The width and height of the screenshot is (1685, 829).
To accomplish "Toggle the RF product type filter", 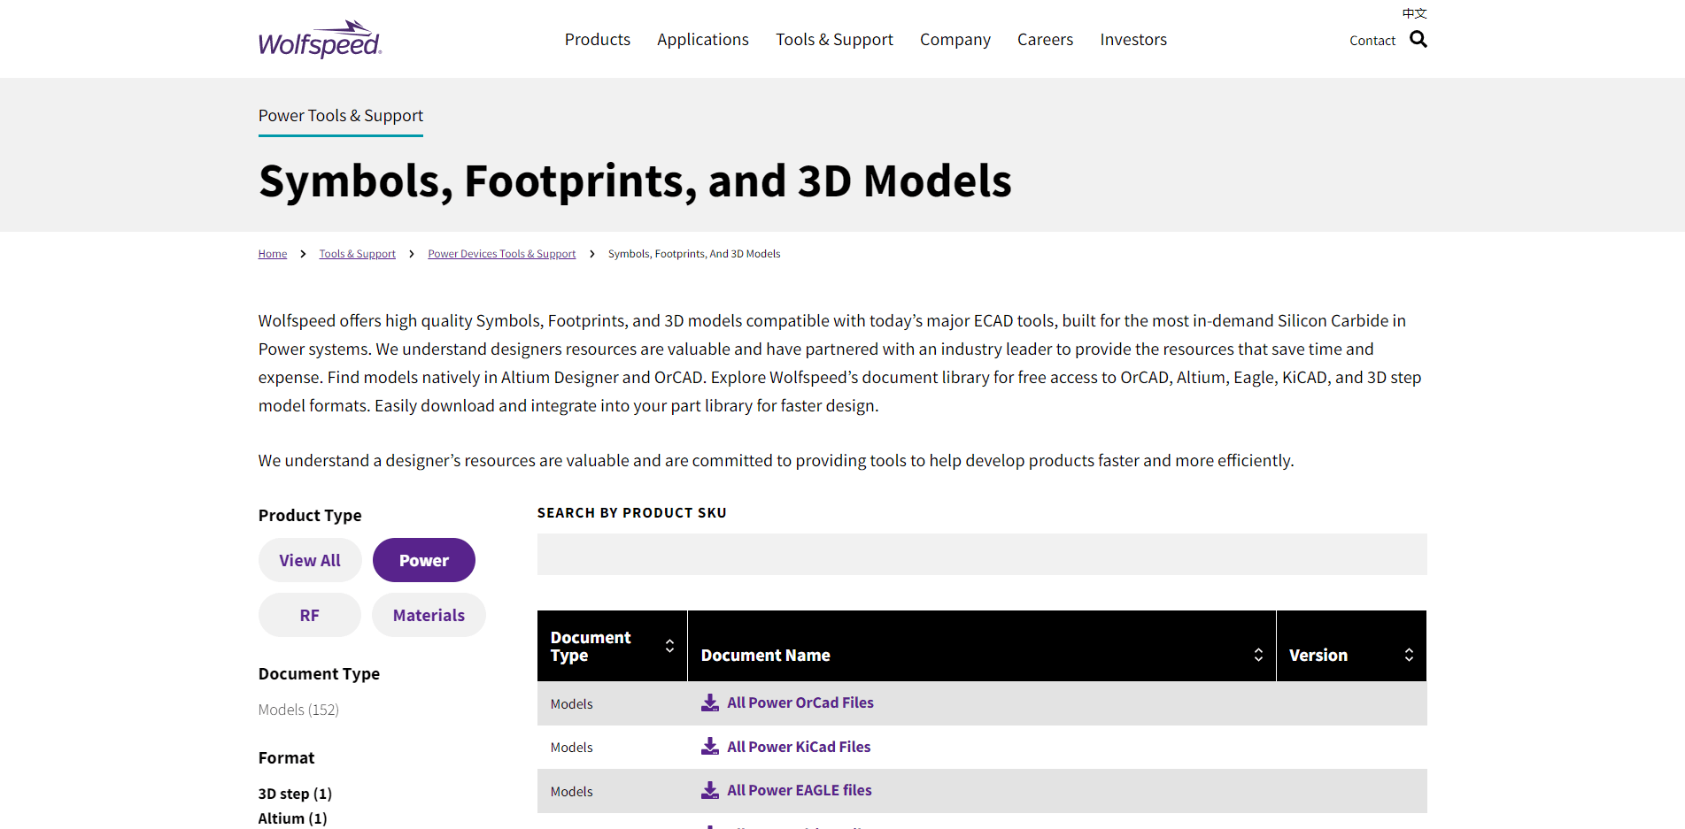I will [309, 614].
